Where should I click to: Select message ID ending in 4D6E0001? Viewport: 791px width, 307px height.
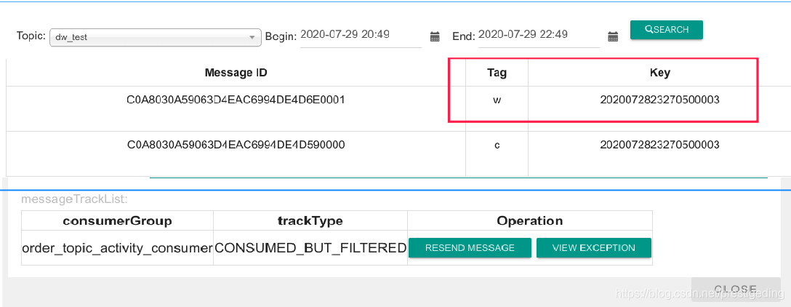point(236,100)
